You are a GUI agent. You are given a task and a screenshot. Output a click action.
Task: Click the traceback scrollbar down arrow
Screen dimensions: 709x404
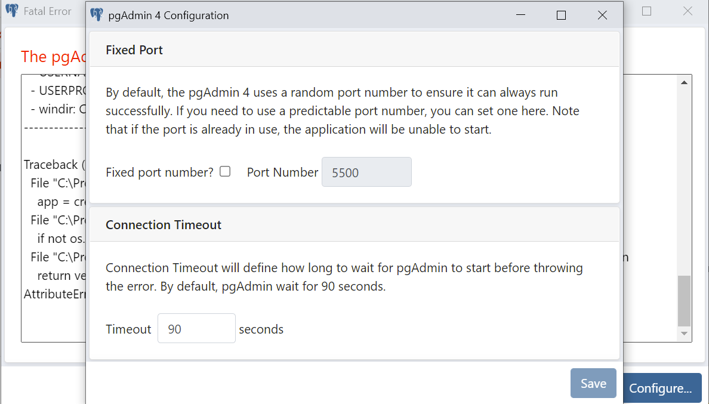(685, 334)
